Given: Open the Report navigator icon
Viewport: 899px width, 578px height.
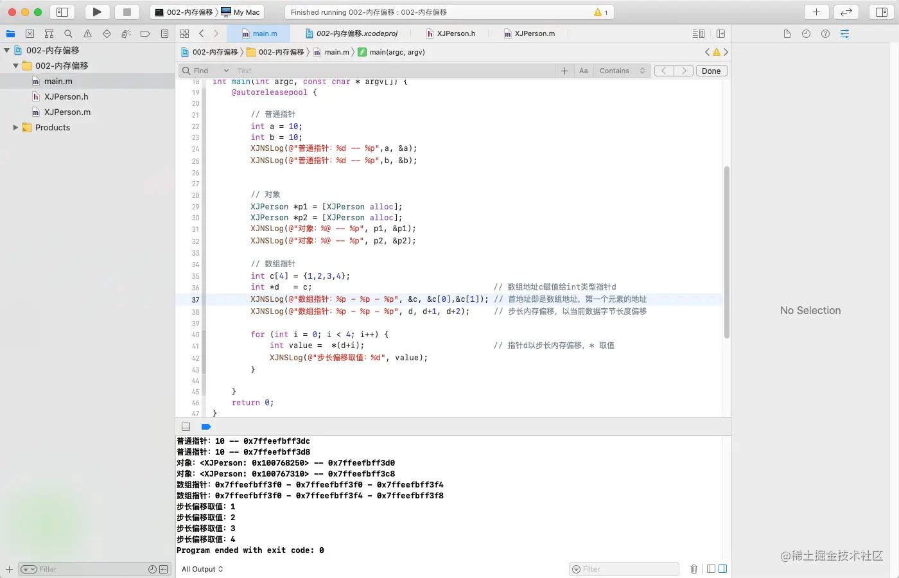Looking at the screenshot, I should (x=164, y=34).
